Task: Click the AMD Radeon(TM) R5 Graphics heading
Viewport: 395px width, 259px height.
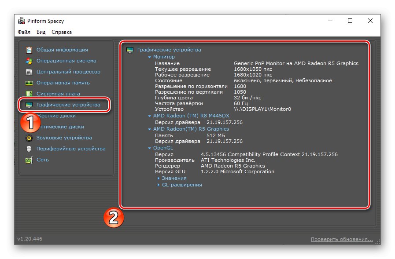Action: (191, 129)
